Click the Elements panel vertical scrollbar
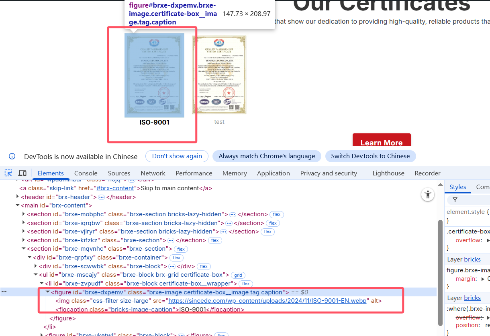 [x=441, y=272]
